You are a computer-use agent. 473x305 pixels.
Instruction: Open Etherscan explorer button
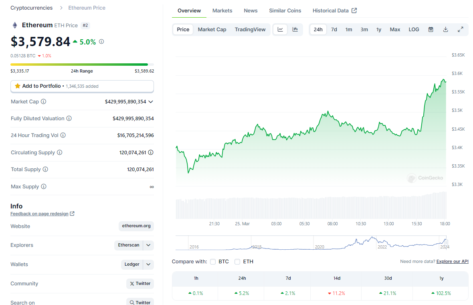coord(129,245)
